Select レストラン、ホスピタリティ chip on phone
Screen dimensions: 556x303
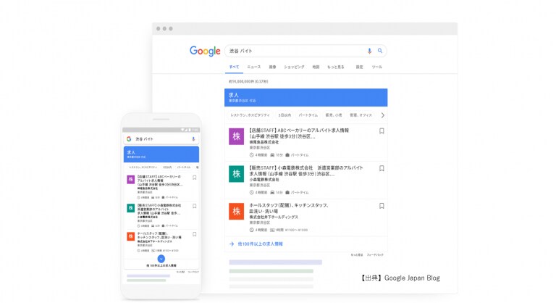point(143,167)
